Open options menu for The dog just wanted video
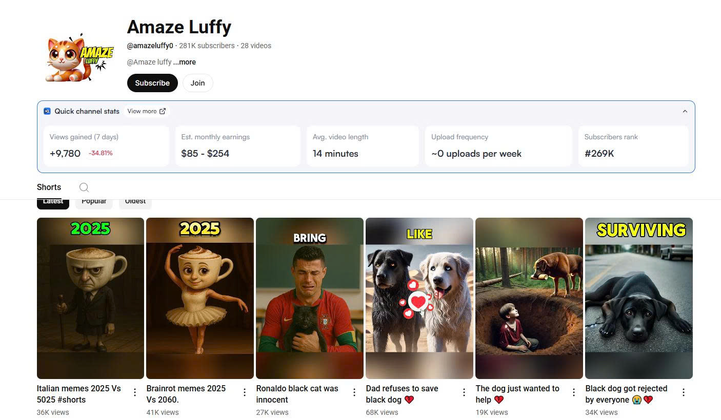The width and height of the screenshot is (721, 420). tap(574, 392)
